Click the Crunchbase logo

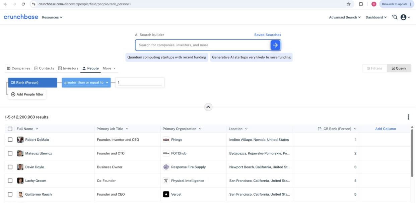(x=21, y=17)
